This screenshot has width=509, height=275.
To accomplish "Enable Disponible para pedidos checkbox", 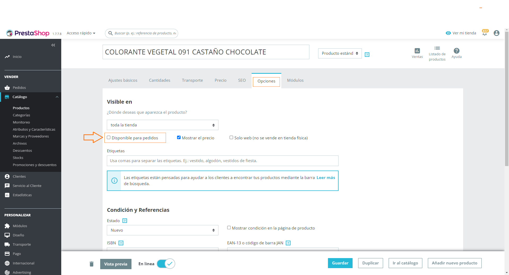I will click(109, 137).
